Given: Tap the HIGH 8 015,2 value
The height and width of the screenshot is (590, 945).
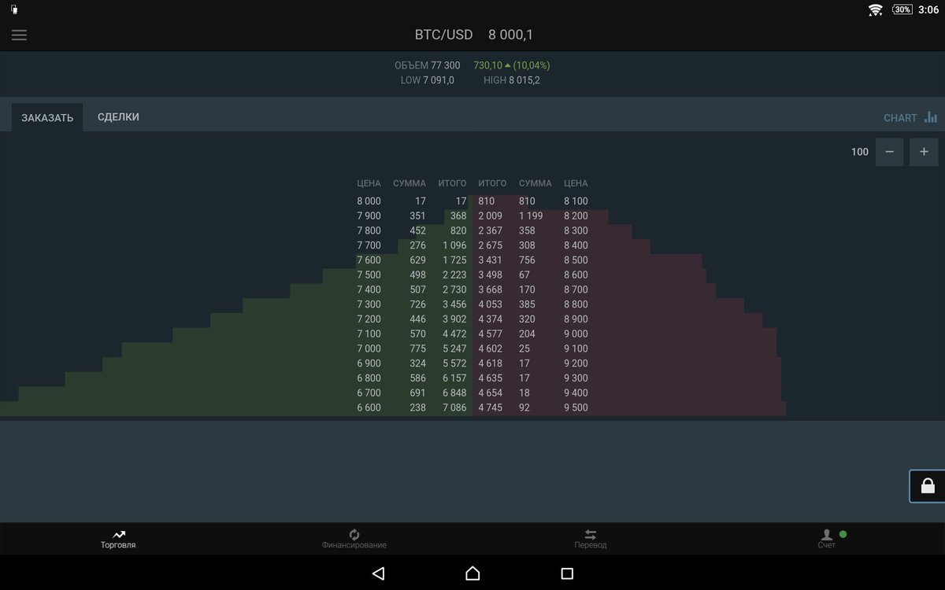Looking at the screenshot, I should [512, 80].
